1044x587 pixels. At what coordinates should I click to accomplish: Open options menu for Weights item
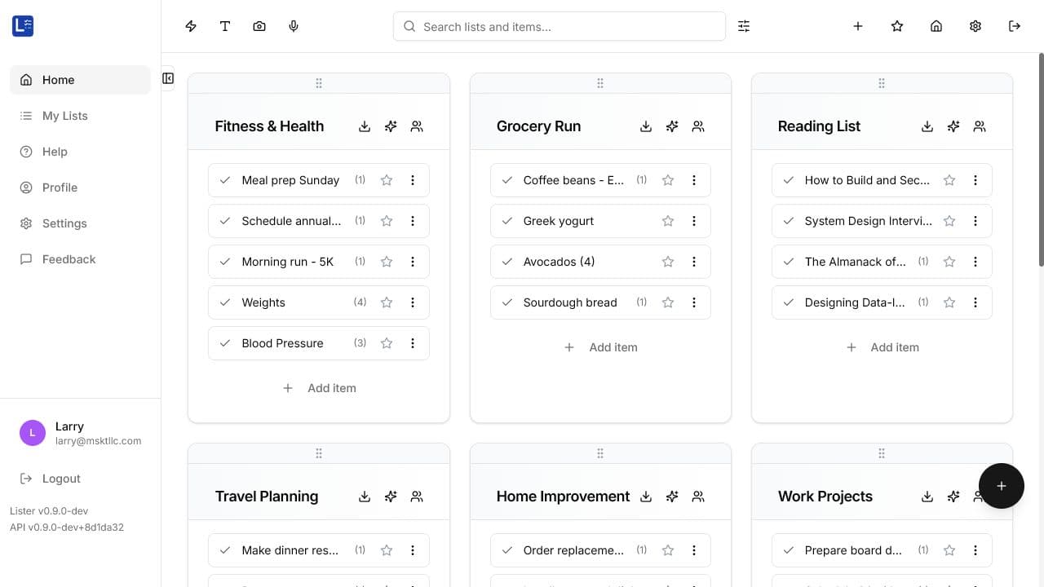click(413, 302)
